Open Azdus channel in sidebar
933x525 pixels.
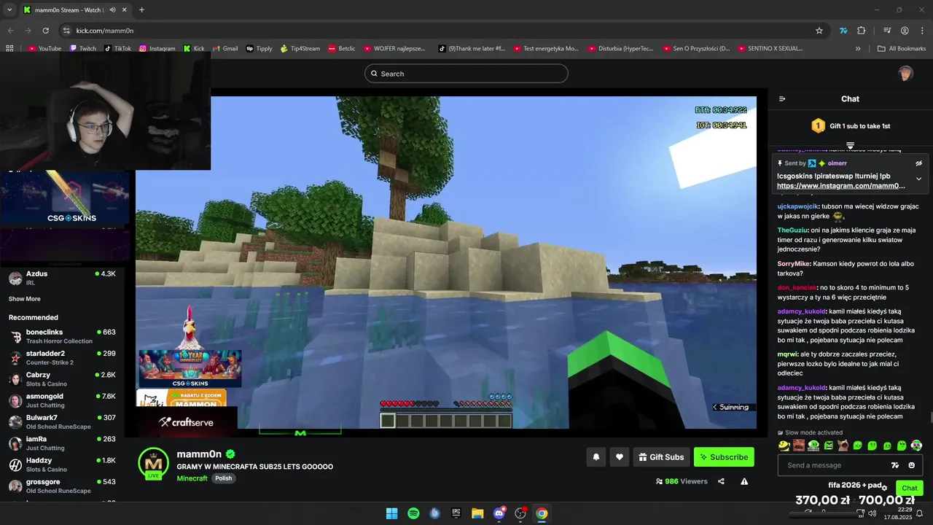point(62,278)
